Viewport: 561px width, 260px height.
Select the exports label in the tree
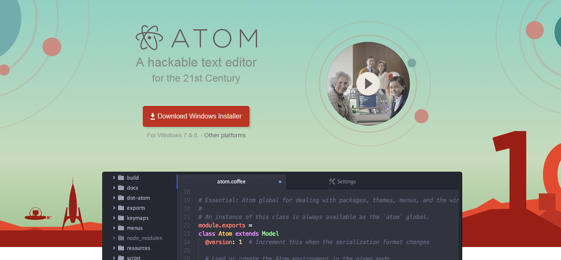pos(136,208)
